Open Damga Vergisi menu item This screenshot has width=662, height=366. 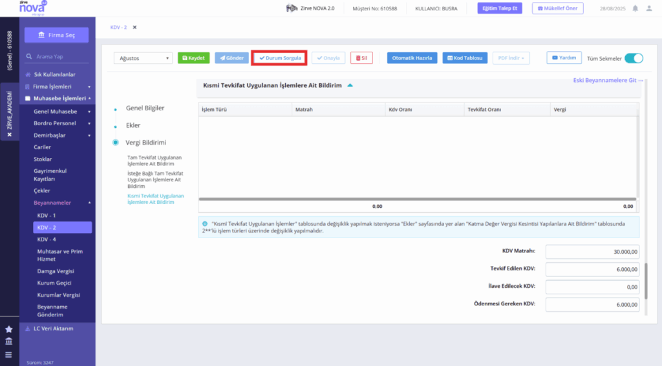[56, 271]
